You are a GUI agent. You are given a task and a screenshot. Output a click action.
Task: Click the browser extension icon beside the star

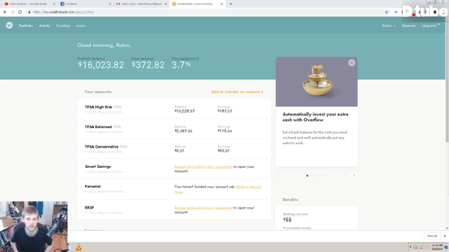396,12
